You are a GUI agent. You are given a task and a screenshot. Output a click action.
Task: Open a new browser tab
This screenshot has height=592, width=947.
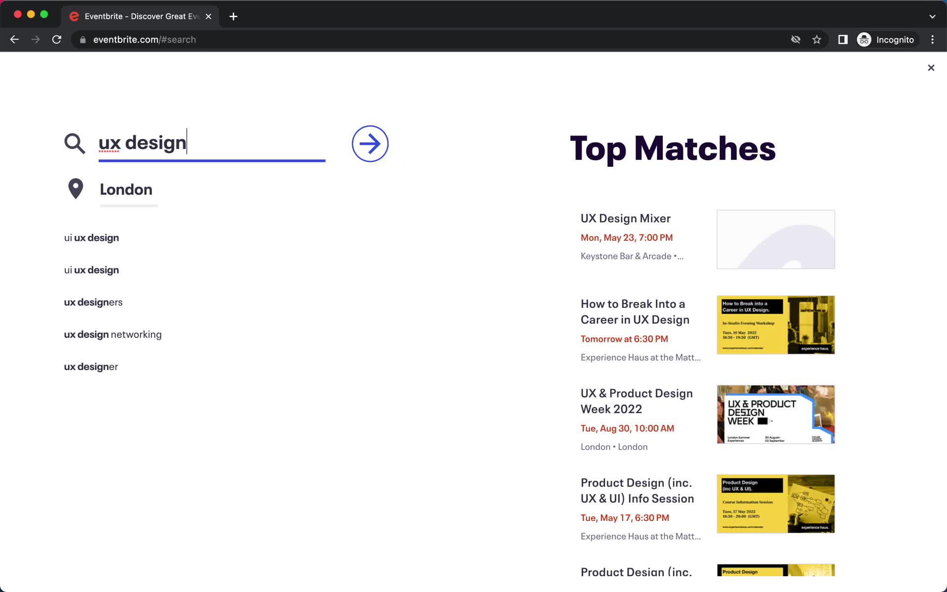233,16
